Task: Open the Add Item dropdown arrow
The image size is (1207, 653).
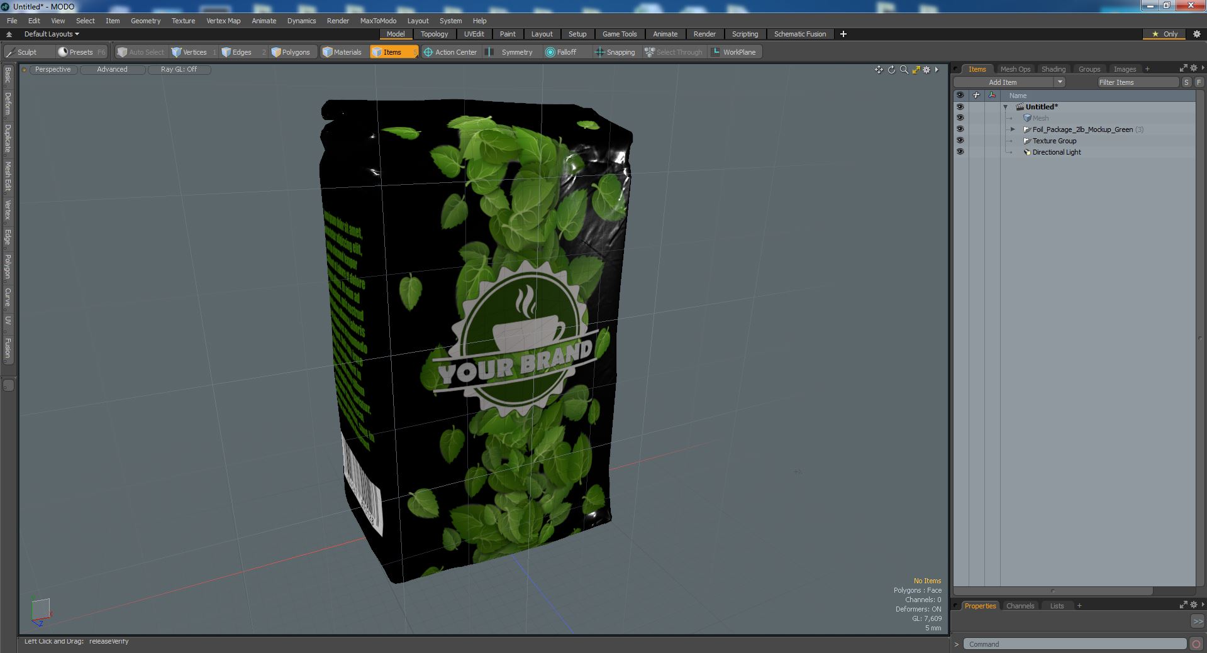Action: click(x=1060, y=82)
